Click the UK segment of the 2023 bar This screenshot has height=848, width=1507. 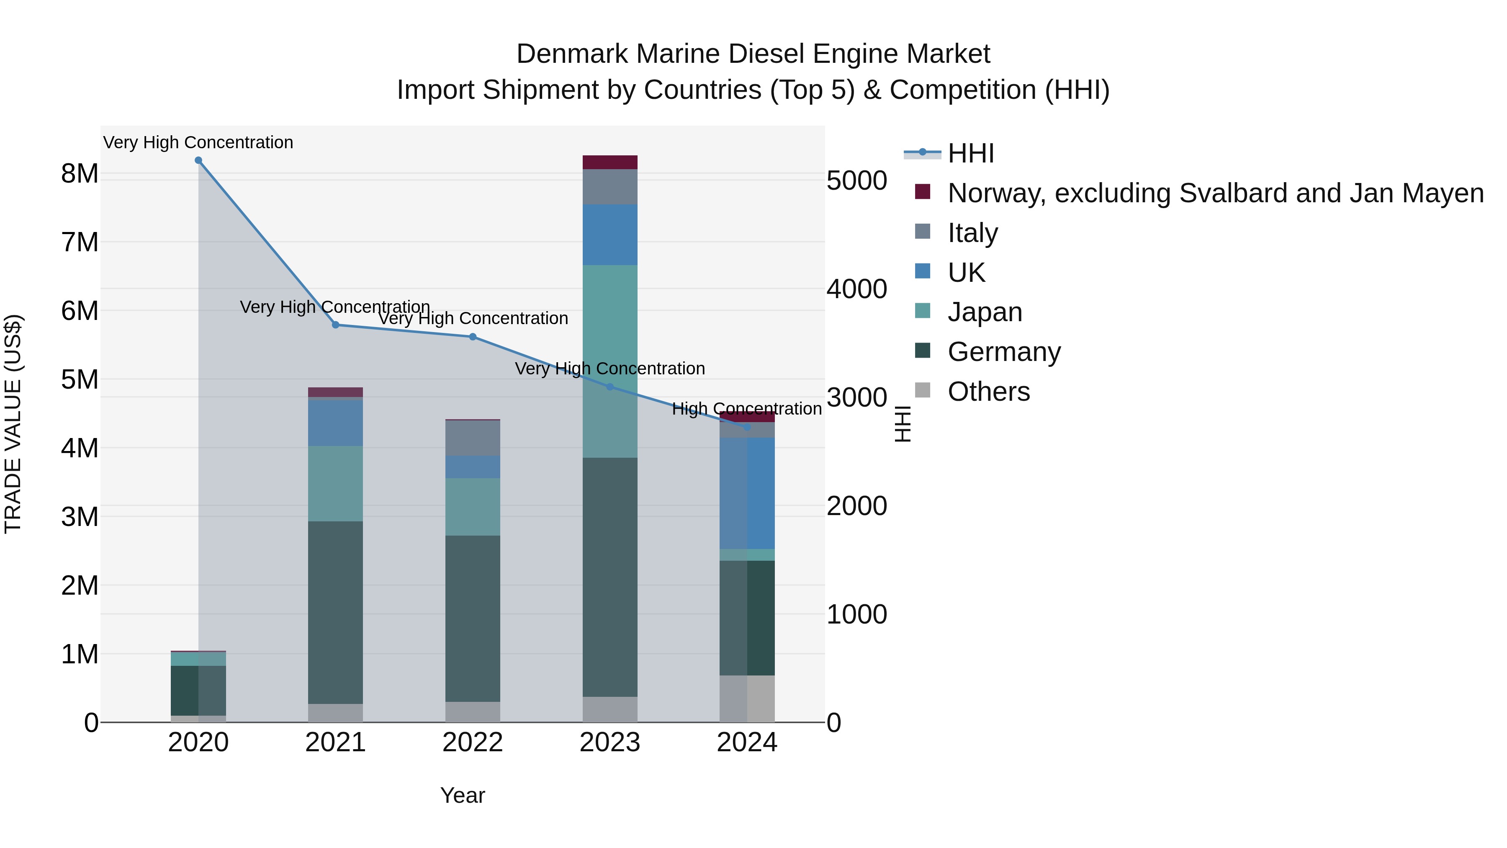(610, 235)
